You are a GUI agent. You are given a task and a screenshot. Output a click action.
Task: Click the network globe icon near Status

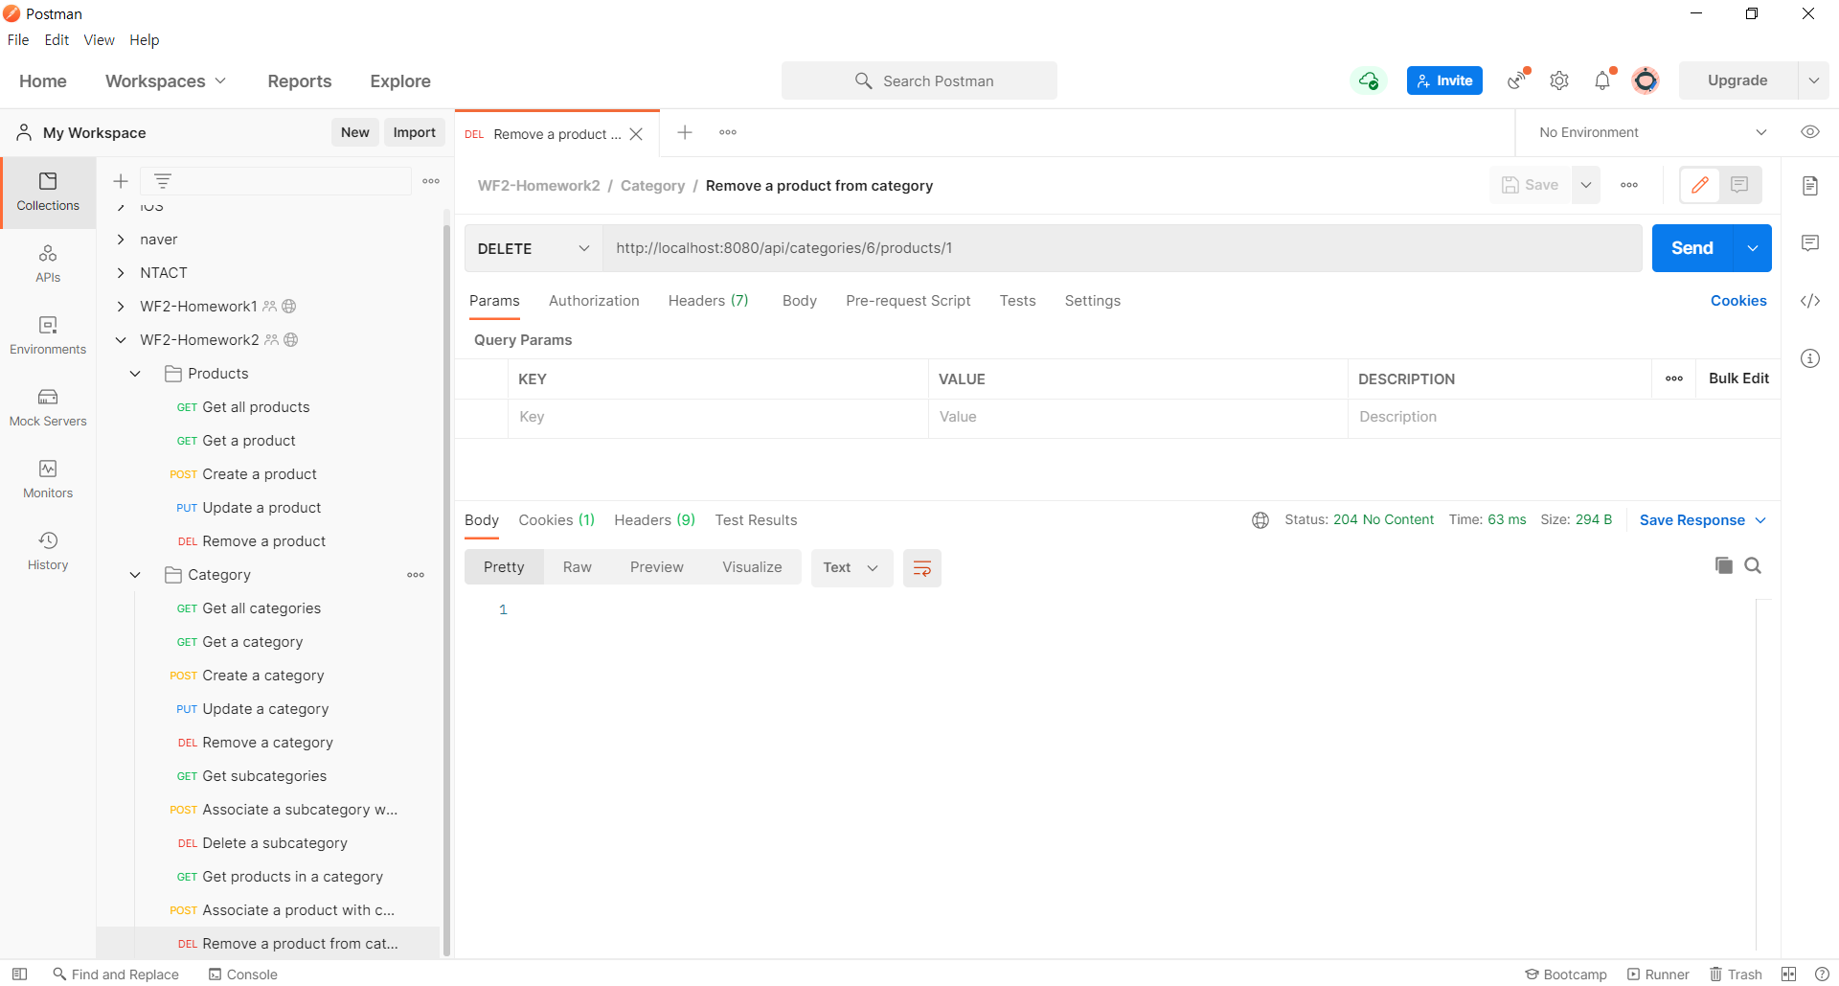click(1260, 520)
